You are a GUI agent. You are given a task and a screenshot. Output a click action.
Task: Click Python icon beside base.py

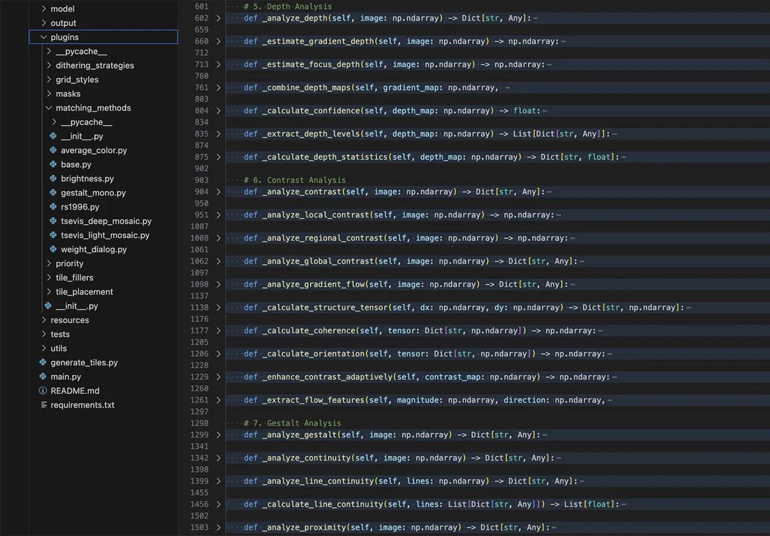point(53,164)
